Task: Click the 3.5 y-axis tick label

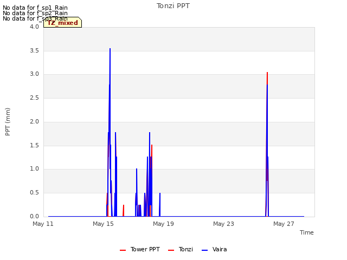Action: pyautogui.click(x=34, y=50)
